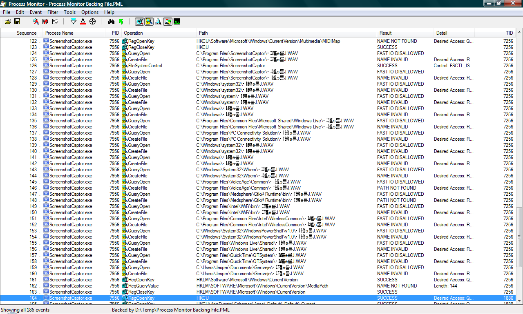Screen dimensions: 523x314
Task: Toggle the Autoscroll toolbar icon
Action: [45, 22]
